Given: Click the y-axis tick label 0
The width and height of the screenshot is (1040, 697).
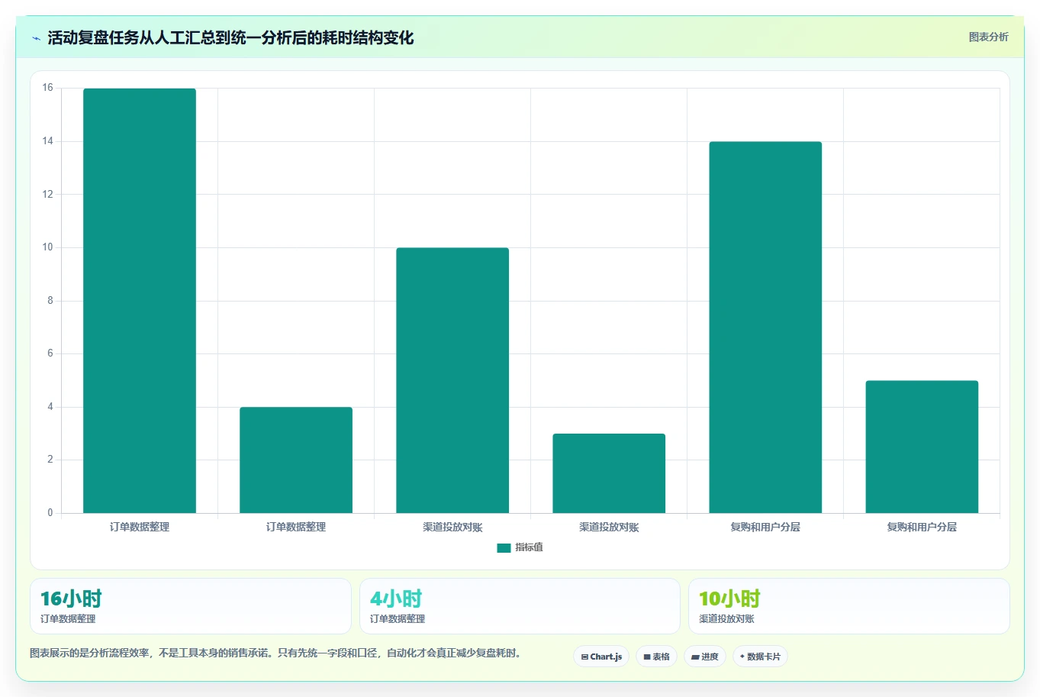Looking at the screenshot, I should click(x=50, y=513).
